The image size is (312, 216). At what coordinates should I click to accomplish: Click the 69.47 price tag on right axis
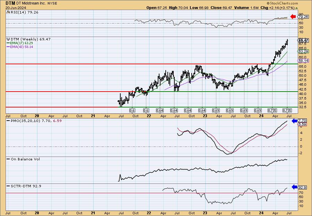[303, 40]
